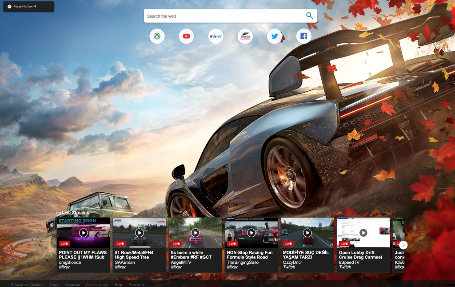Open the Facebook shortcut icon

coord(304,36)
